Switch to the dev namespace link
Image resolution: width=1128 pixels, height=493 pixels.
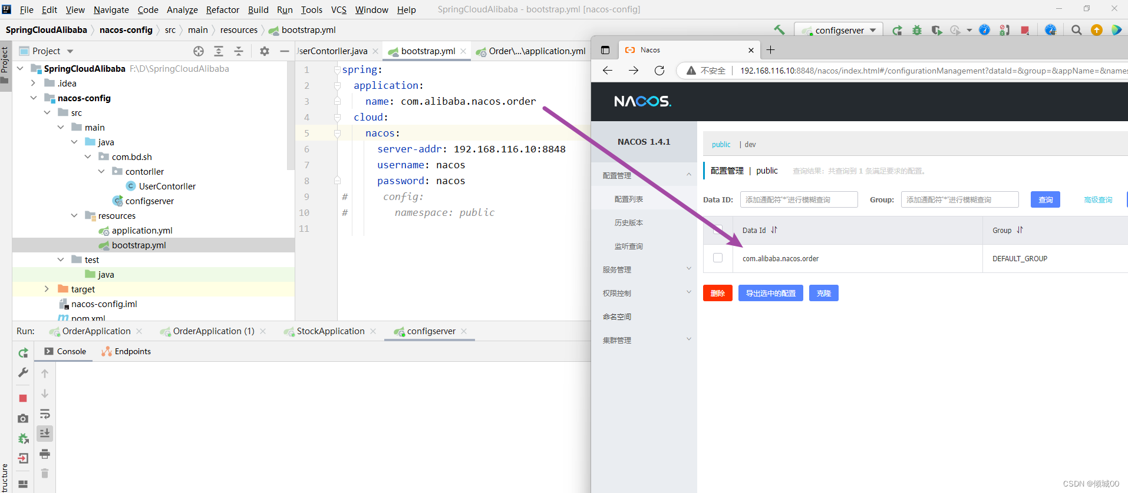[750, 144]
